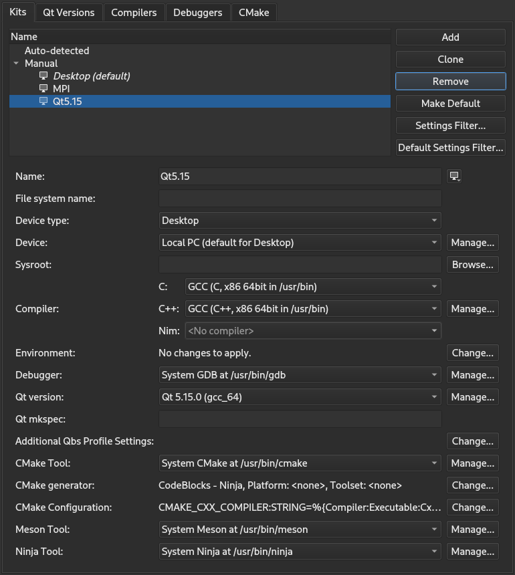Open the Compilers tab
The image size is (515, 575).
point(134,12)
